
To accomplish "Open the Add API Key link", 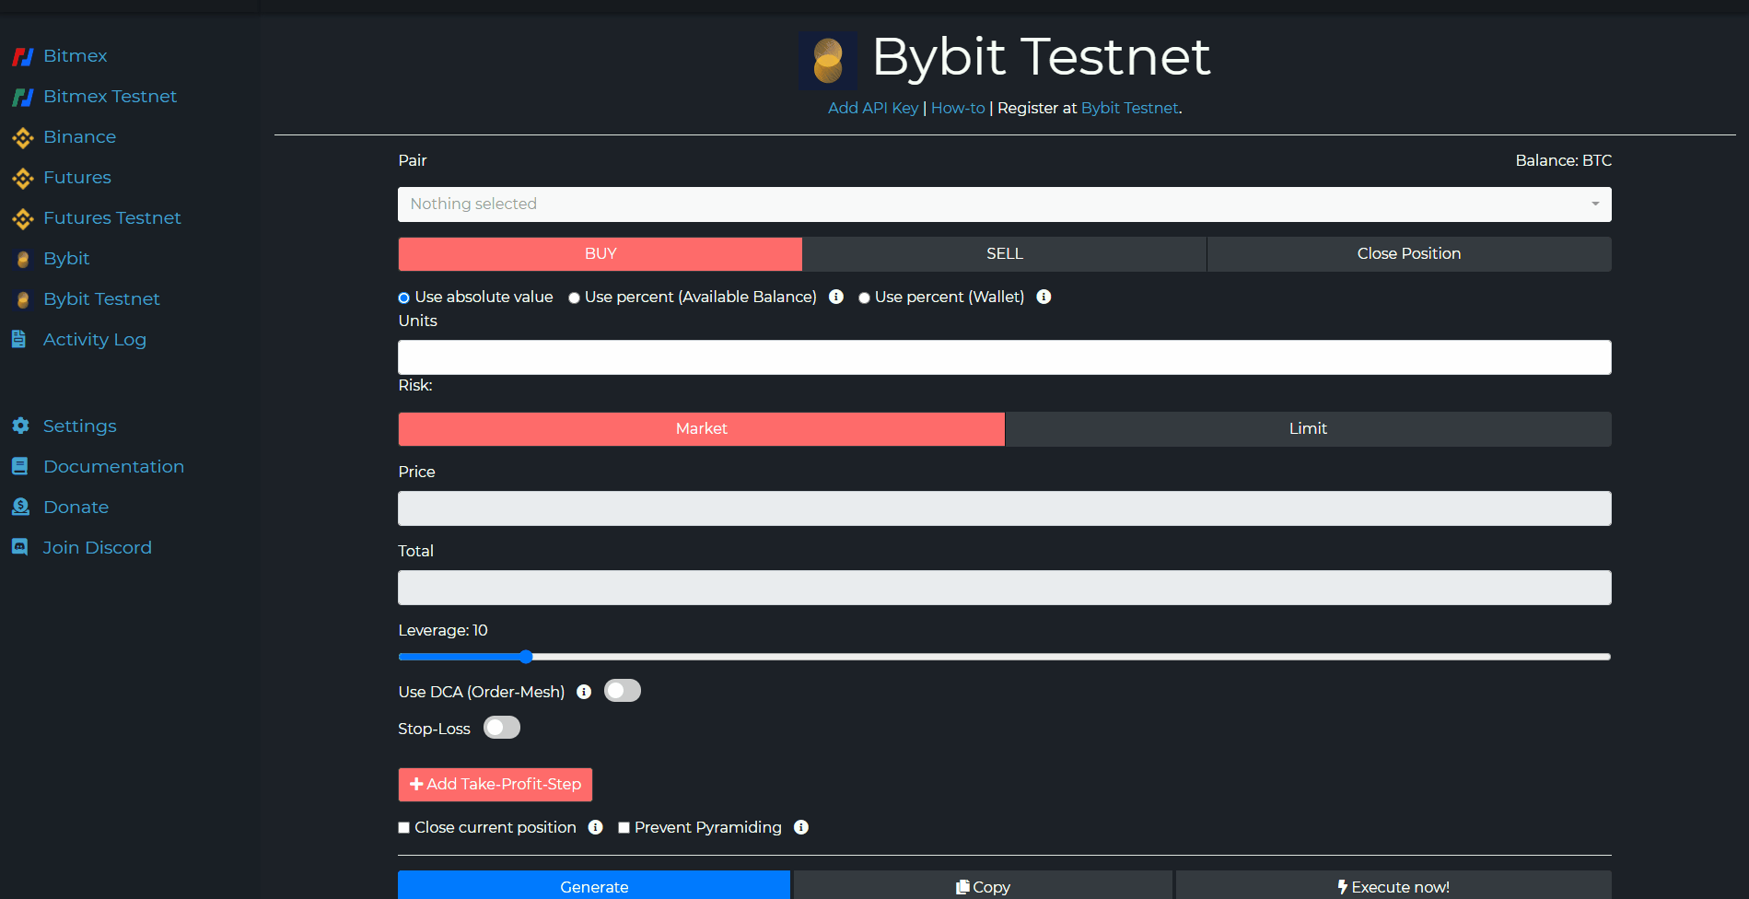I will 872,108.
